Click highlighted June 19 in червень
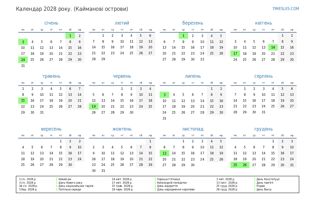 pyautogui.click(x=94, y=107)
